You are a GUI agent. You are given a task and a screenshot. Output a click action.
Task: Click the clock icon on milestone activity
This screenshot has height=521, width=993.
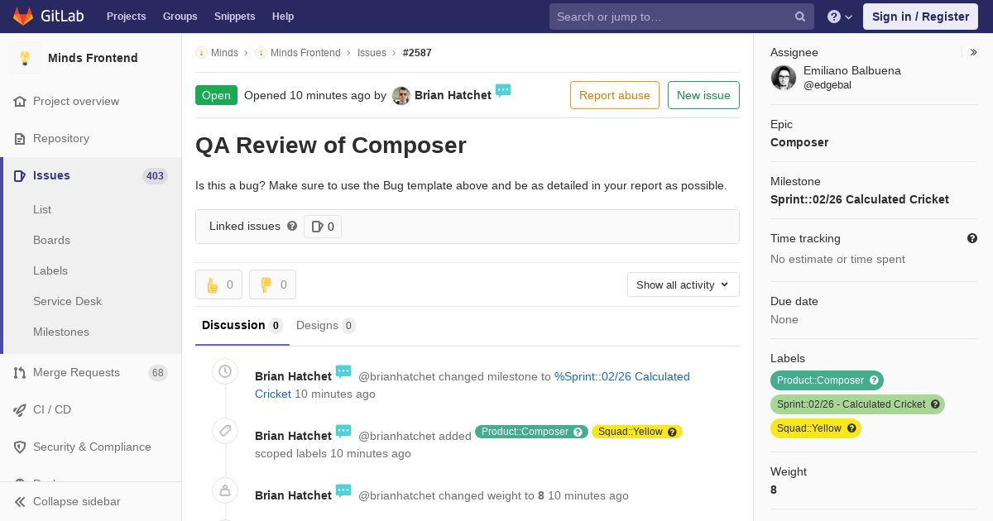click(225, 372)
